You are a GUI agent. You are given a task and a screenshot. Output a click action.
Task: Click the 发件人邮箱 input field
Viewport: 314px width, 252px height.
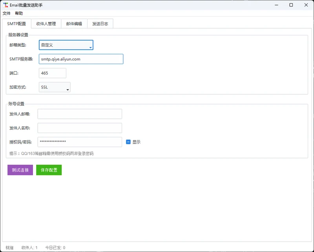(80, 114)
